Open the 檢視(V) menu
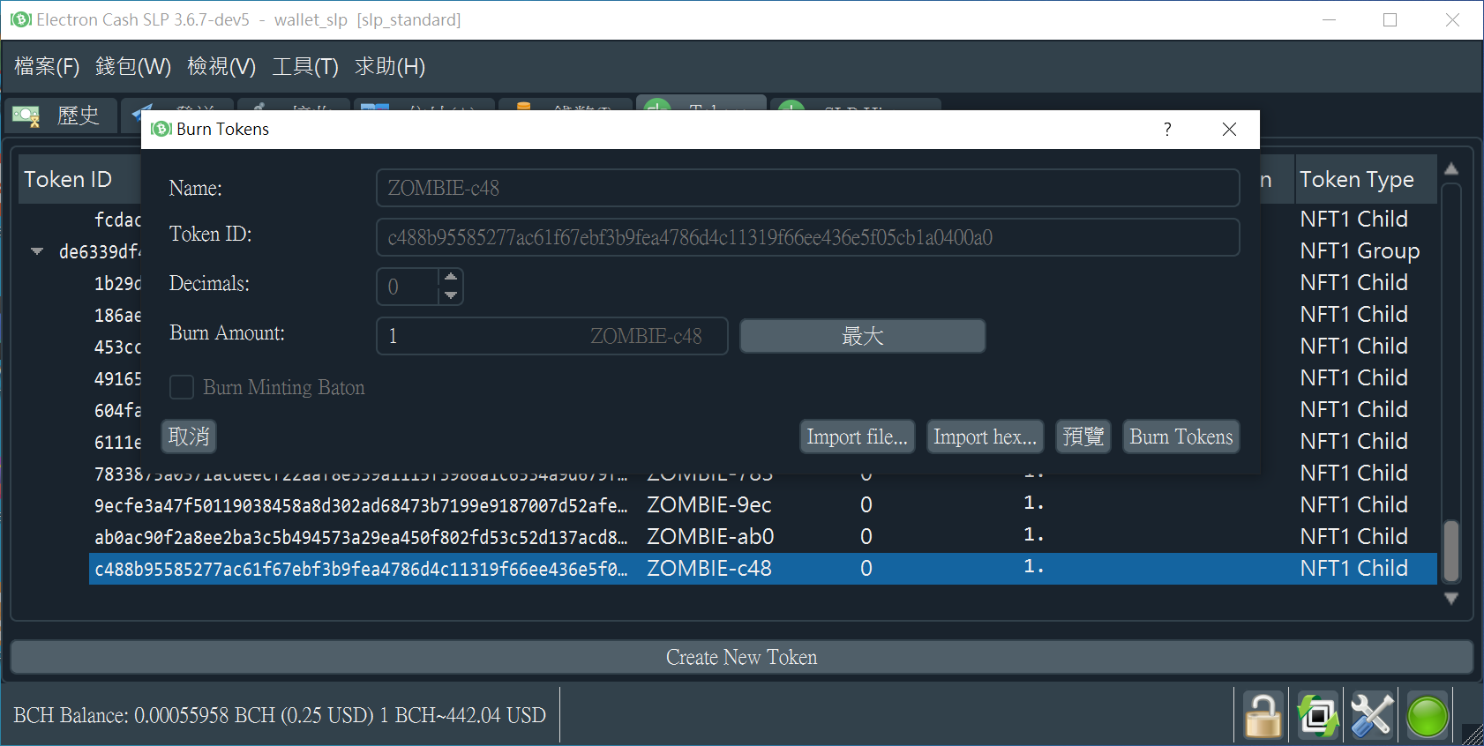This screenshot has height=746, width=1484. point(221,66)
